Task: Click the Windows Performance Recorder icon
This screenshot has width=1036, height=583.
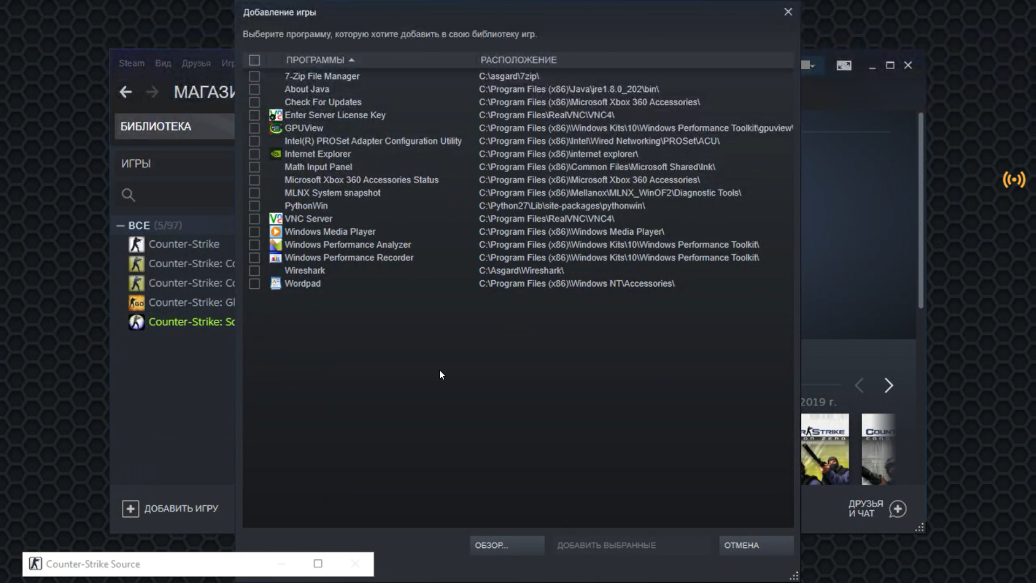Action: 275,257
